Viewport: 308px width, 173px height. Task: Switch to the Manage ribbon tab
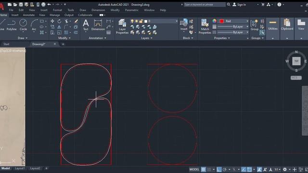(x=54, y=15)
